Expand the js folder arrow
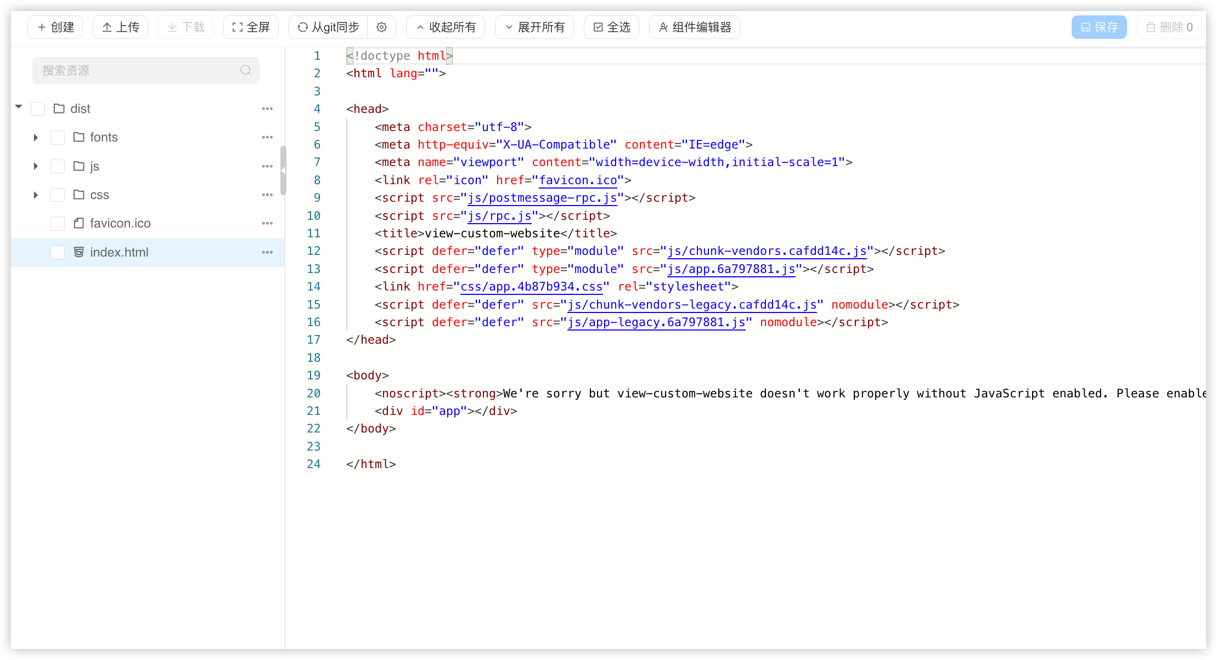The width and height of the screenshot is (1217, 660). tap(36, 166)
